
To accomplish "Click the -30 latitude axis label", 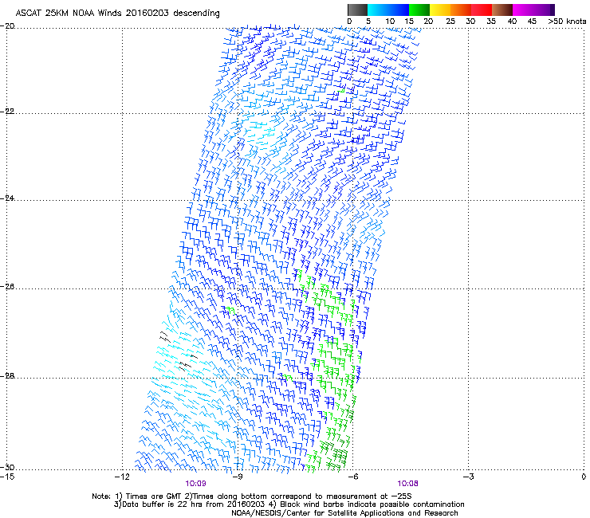I will click(7, 467).
